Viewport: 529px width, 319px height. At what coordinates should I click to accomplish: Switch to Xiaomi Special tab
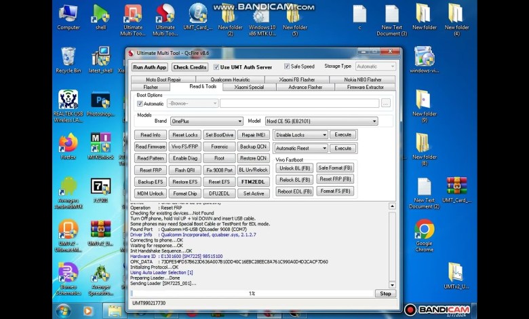(x=249, y=87)
